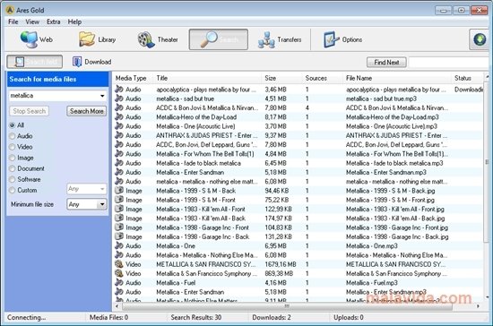Click the Ares Gold title bar logo
This screenshot has height=326, width=493.
coord(10,10)
